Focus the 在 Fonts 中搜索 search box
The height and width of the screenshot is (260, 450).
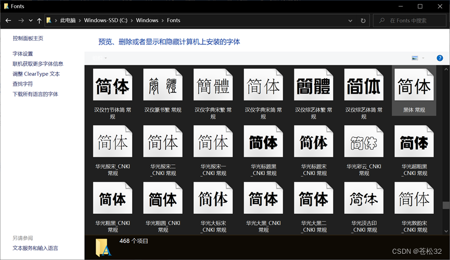pyautogui.click(x=409, y=21)
